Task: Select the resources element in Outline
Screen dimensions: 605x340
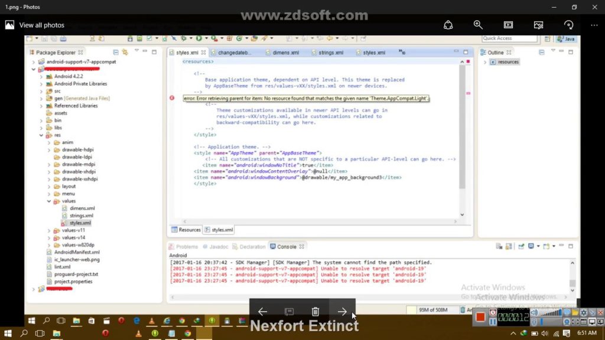Action: click(505, 62)
